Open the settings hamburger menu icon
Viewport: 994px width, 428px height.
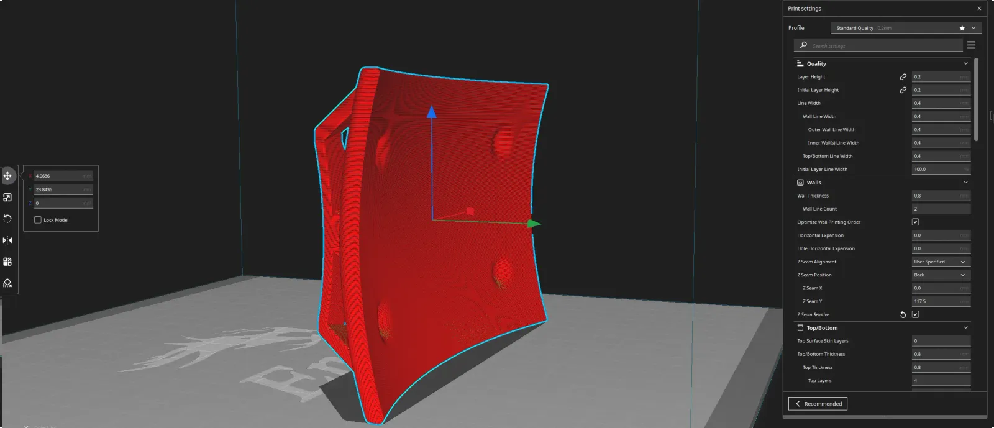click(971, 45)
